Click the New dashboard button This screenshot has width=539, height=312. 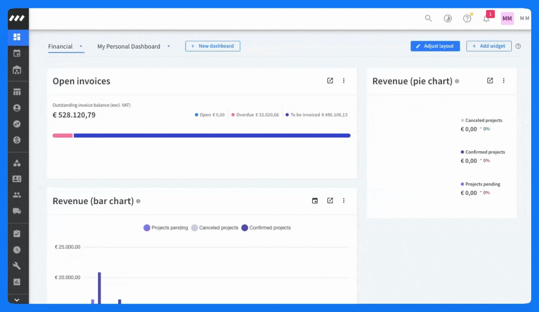[x=213, y=46]
